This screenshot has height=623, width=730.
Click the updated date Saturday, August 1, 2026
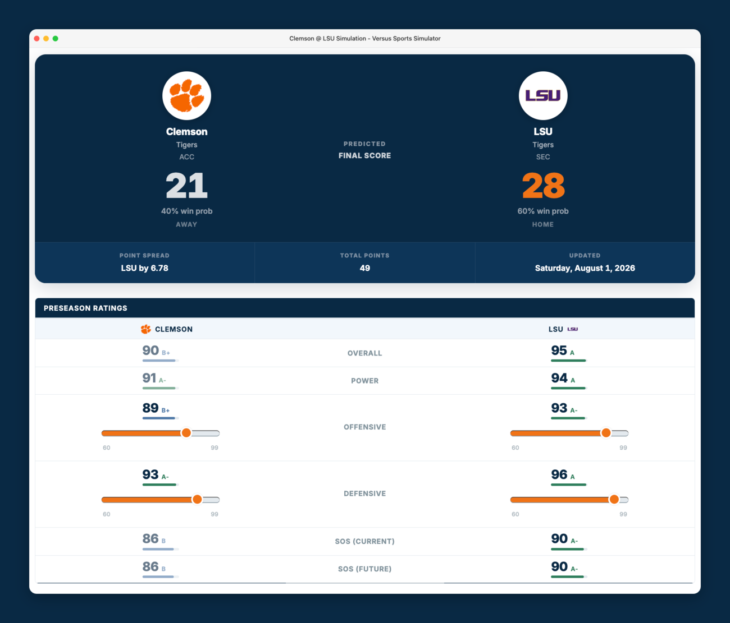point(585,268)
